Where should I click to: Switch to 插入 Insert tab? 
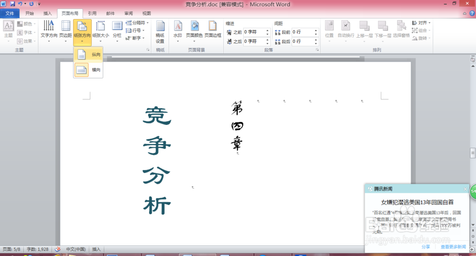[48, 13]
